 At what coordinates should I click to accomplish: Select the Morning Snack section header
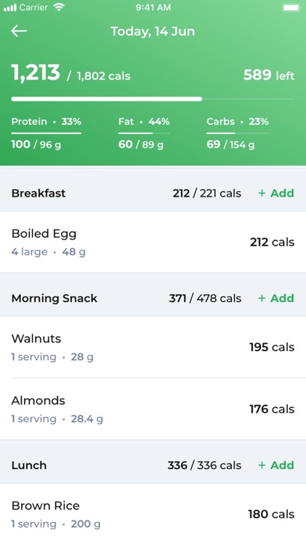pos(153,298)
